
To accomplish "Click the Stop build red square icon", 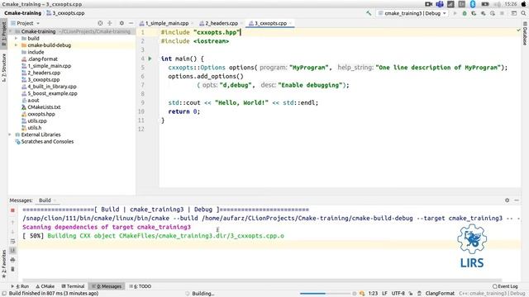I will point(13,210).
